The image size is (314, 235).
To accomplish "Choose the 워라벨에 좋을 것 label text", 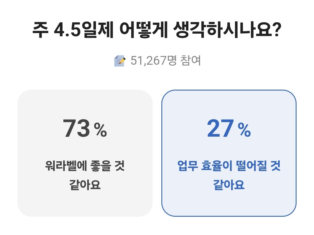I will tap(85, 167).
